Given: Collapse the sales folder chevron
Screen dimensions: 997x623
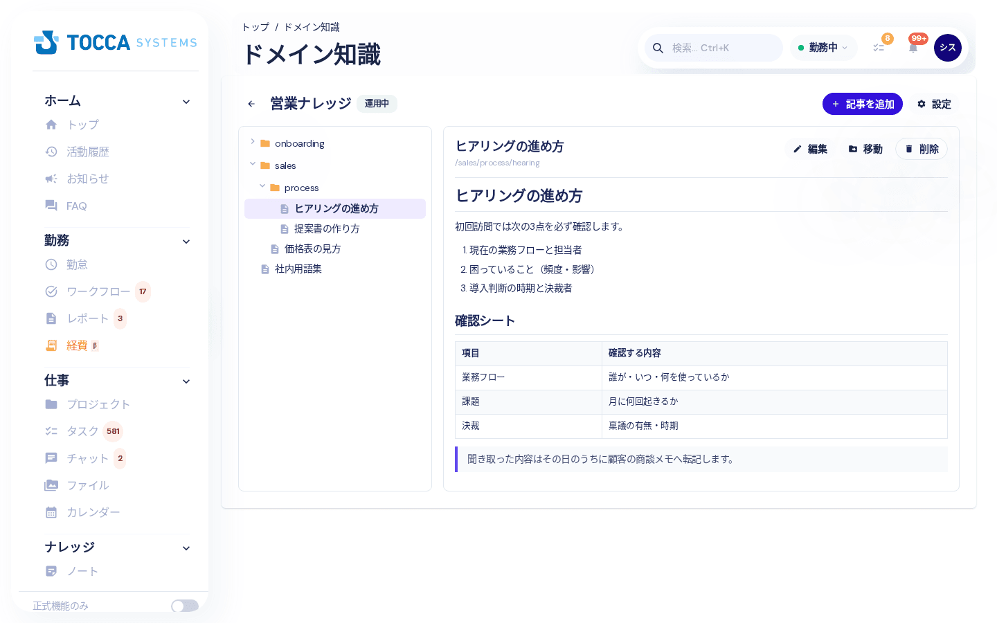Looking at the screenshot, I should (x=253, y=164).
